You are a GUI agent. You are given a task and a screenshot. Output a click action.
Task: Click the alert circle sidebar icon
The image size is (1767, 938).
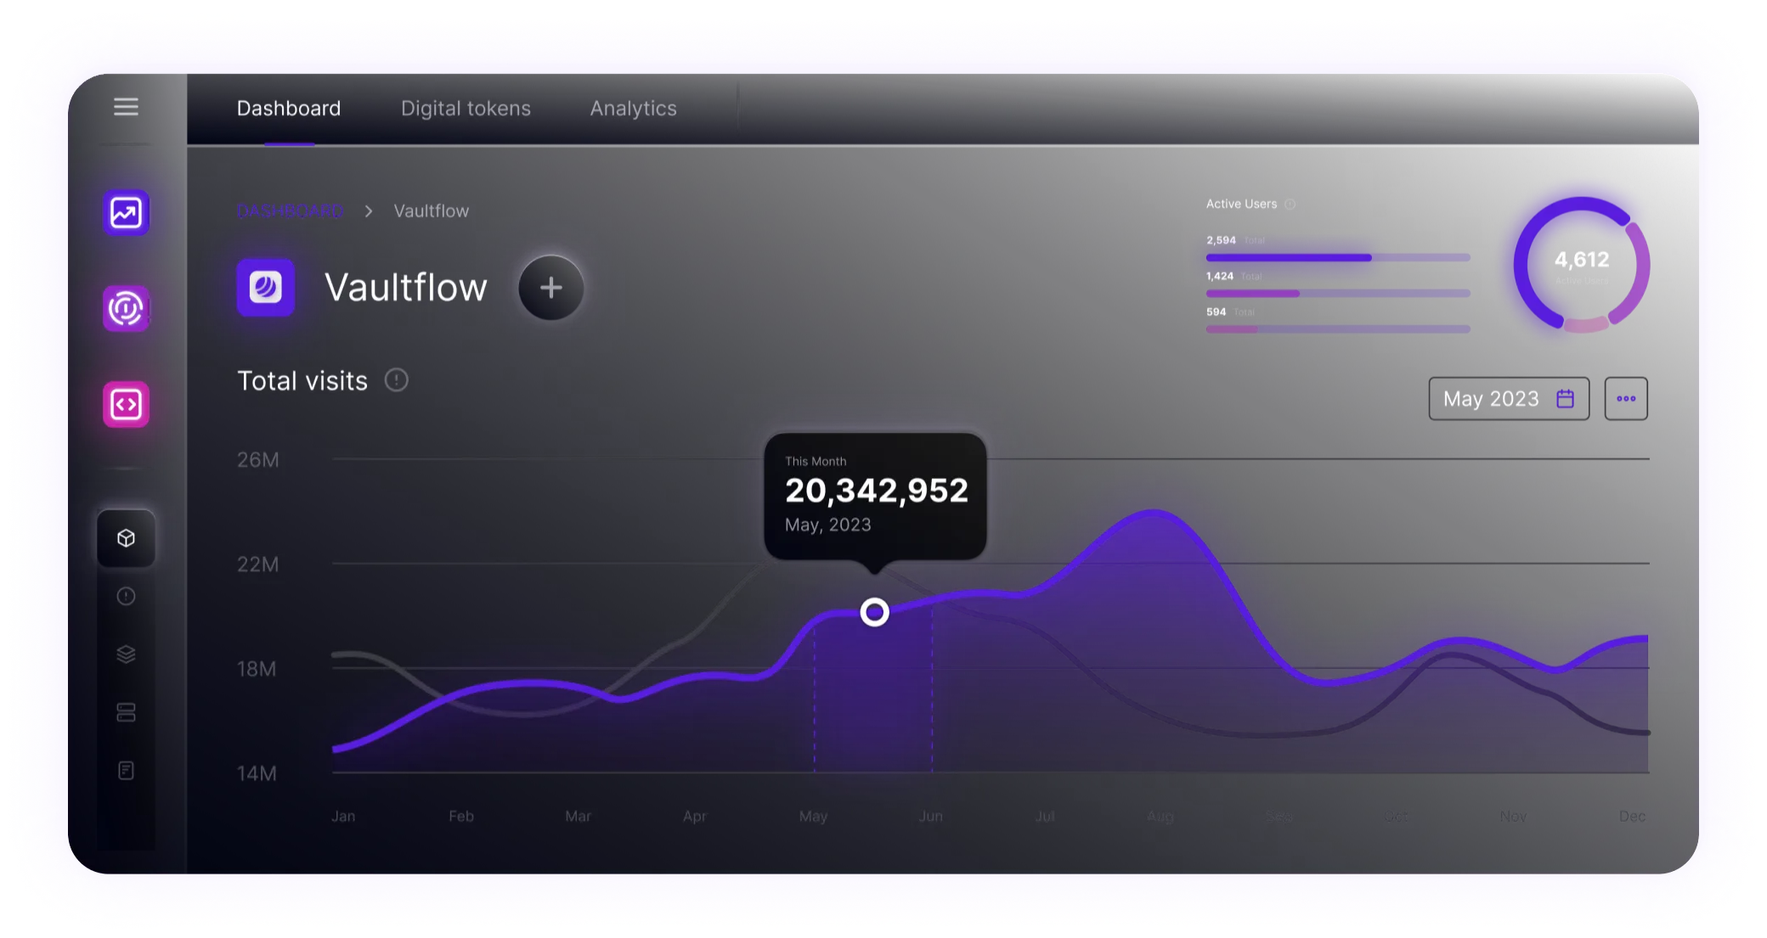[126, 597]
